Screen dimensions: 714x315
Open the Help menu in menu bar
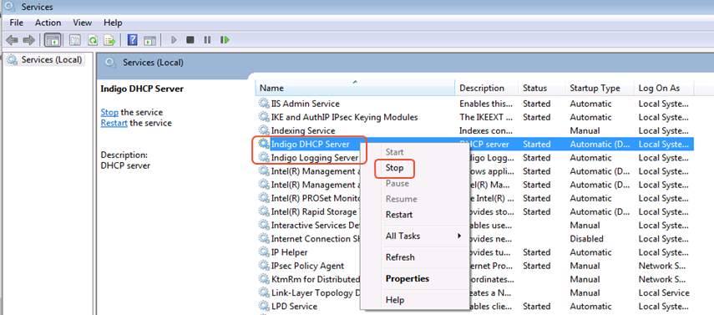113,23
